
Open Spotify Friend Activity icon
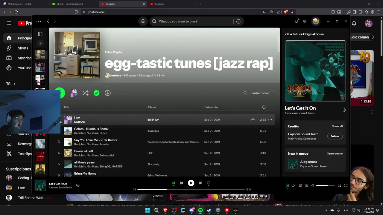click(305, 21)
